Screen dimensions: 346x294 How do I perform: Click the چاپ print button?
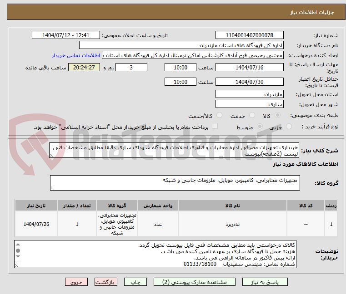pos(135,282)
